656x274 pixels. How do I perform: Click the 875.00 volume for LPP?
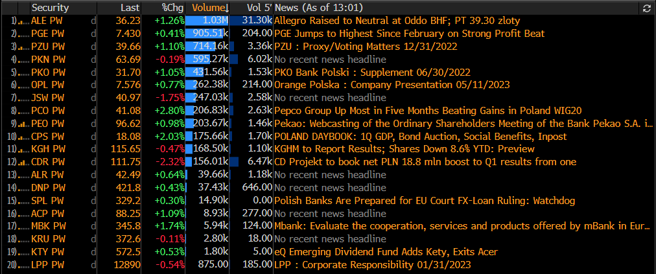click(214, 265)
